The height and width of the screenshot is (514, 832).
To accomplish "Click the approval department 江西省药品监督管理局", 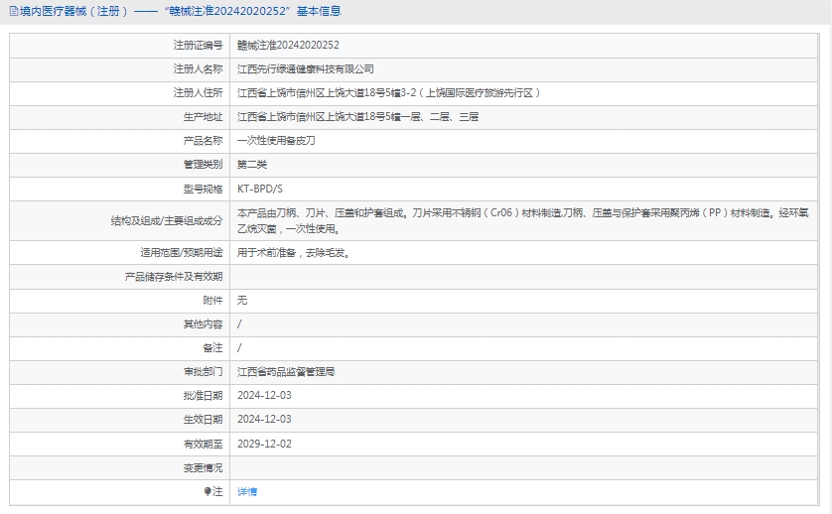I will coord(286,372).
